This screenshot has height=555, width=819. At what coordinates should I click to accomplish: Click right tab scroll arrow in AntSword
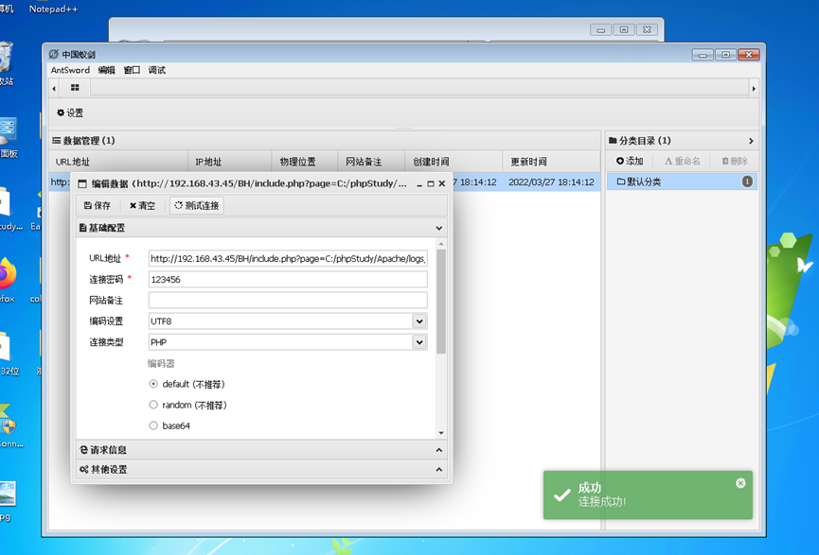tap(753, 89)
